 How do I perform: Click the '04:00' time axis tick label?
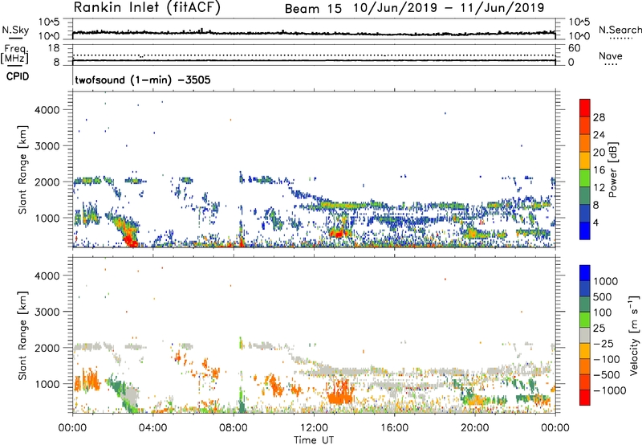(x=152, y=428)
